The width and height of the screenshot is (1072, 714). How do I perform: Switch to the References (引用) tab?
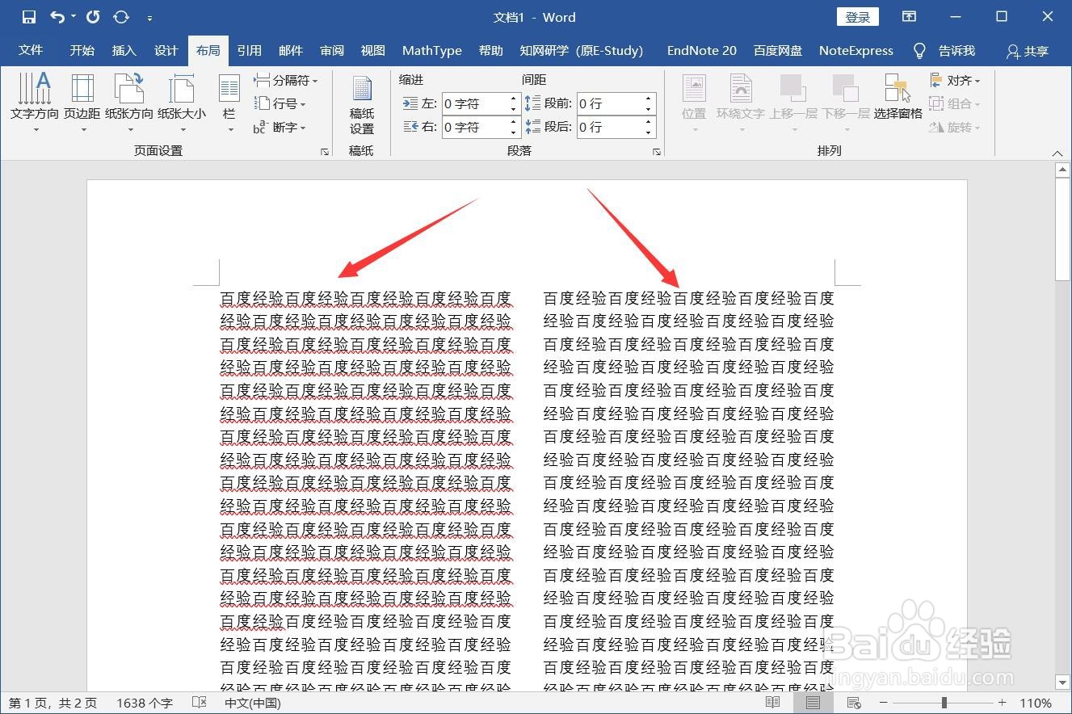[249, 50]
